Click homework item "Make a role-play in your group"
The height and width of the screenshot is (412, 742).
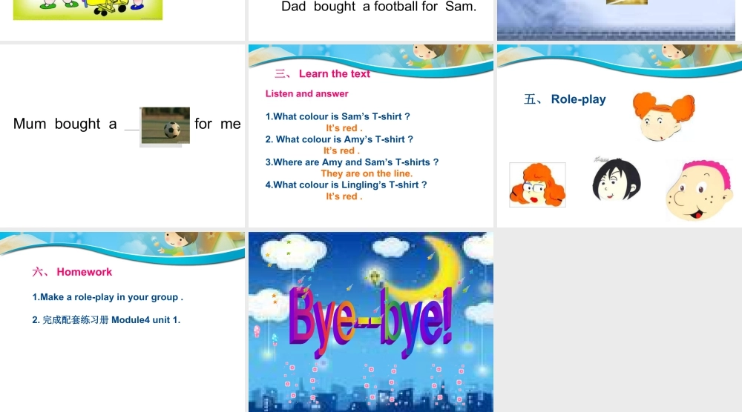tap(108, 297)
